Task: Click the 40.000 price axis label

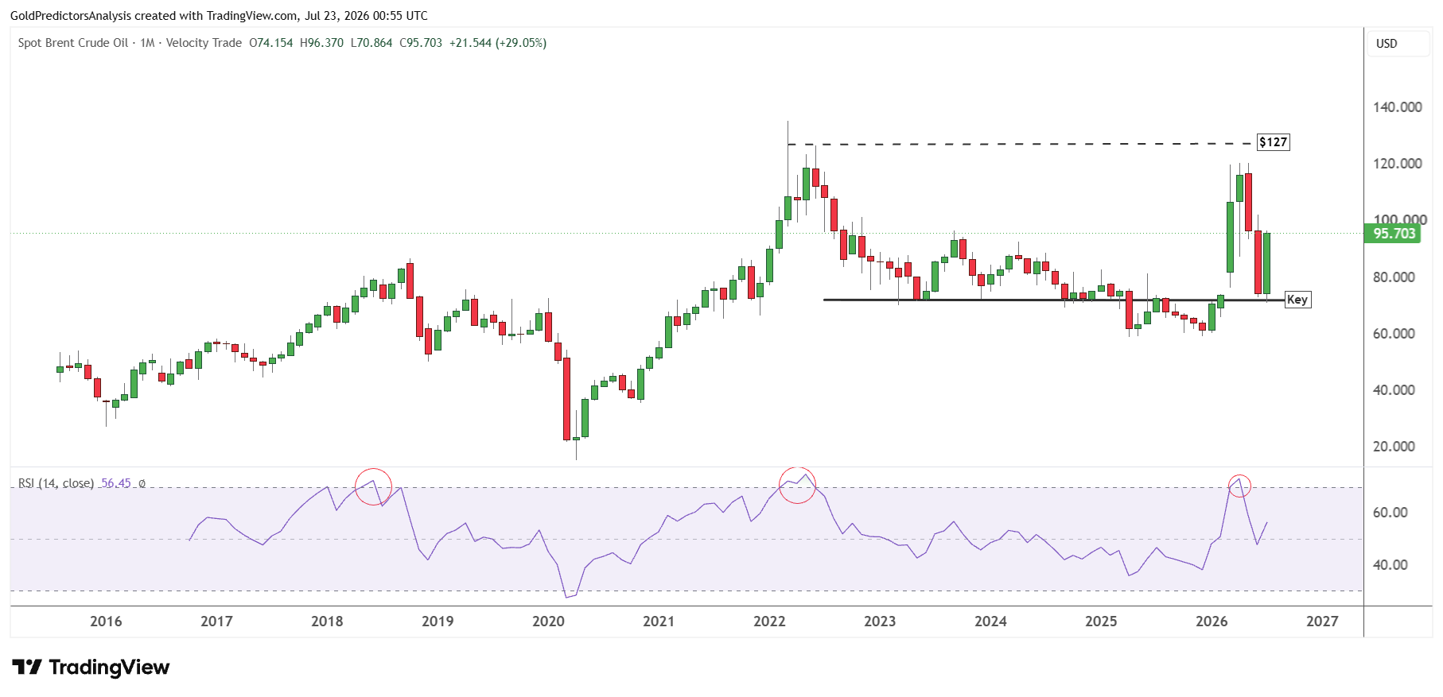Action: tap(1394, 390)
